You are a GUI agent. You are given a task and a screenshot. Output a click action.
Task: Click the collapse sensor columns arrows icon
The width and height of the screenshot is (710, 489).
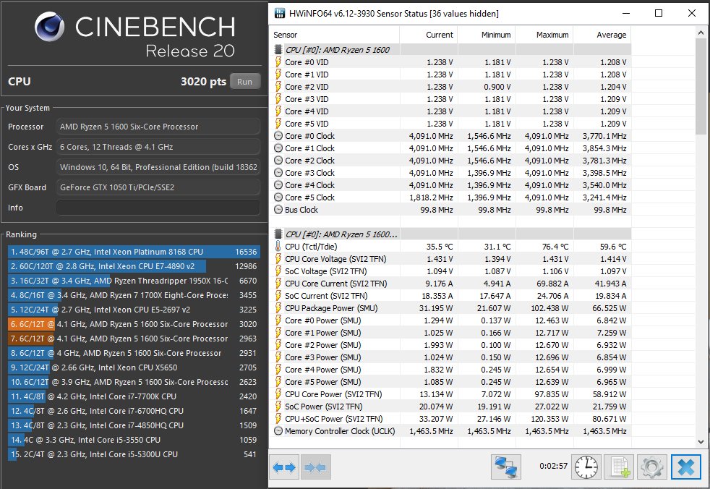[x=316, y=467]
